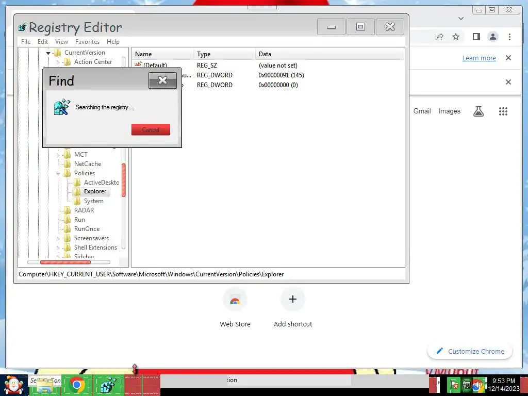This screenshot has height=396, width=528.
Task: Expand the Screensavers tree node
Action: coord(58,239)
